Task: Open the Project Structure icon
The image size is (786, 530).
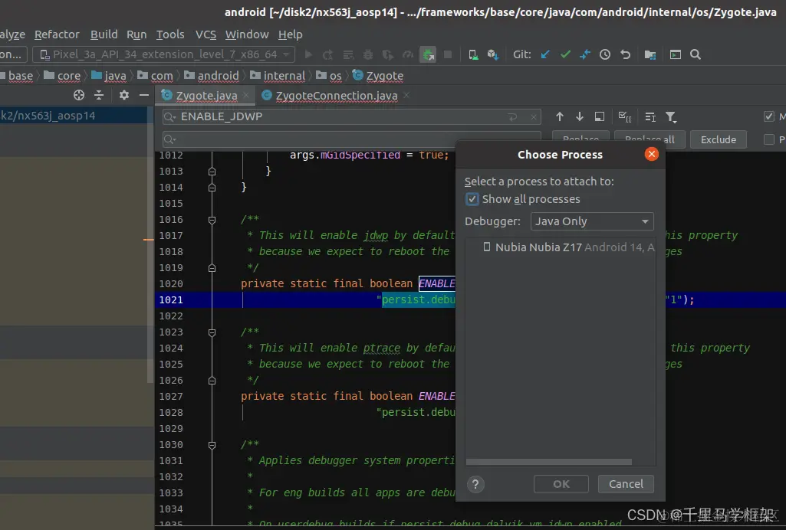Action: click(650, 54)
